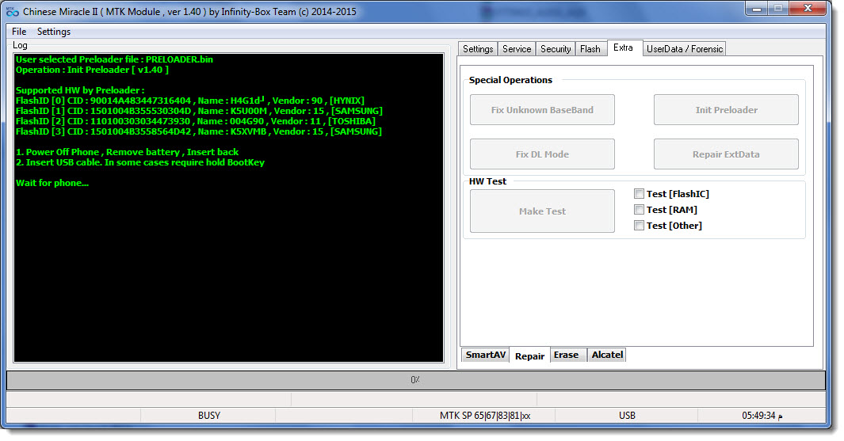Click the 'Power Off Phone, Remove battery' log line
This screenshot has height=441, width=844.
tap(127, 152)
